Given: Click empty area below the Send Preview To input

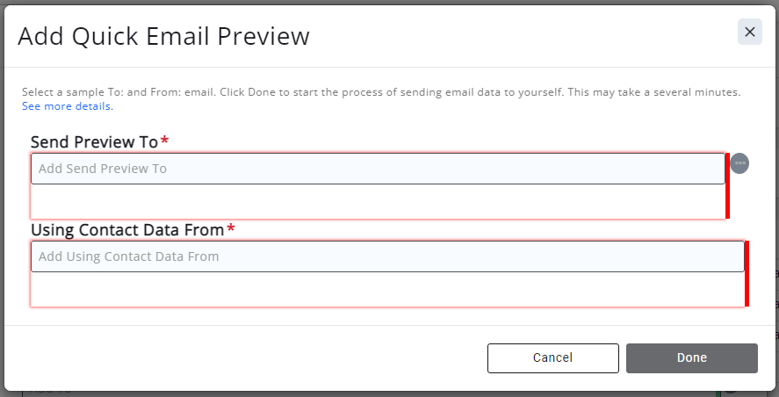Looking at the screenshot, I should pos(378,201).
